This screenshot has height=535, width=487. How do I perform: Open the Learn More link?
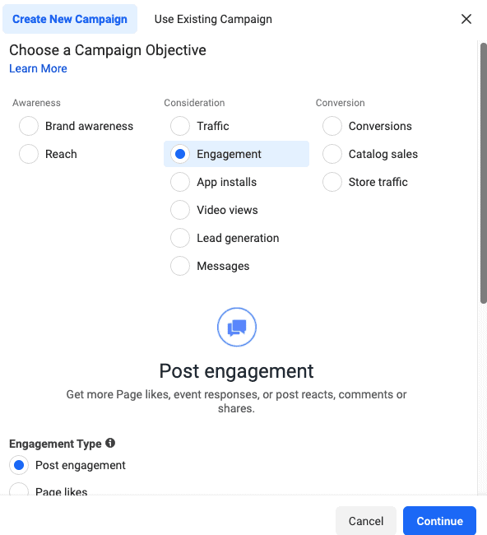[38, 68]
